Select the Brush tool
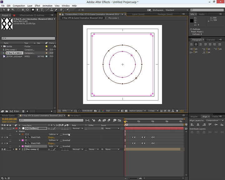This screenshot has width=225, height=180. [47, 10]
